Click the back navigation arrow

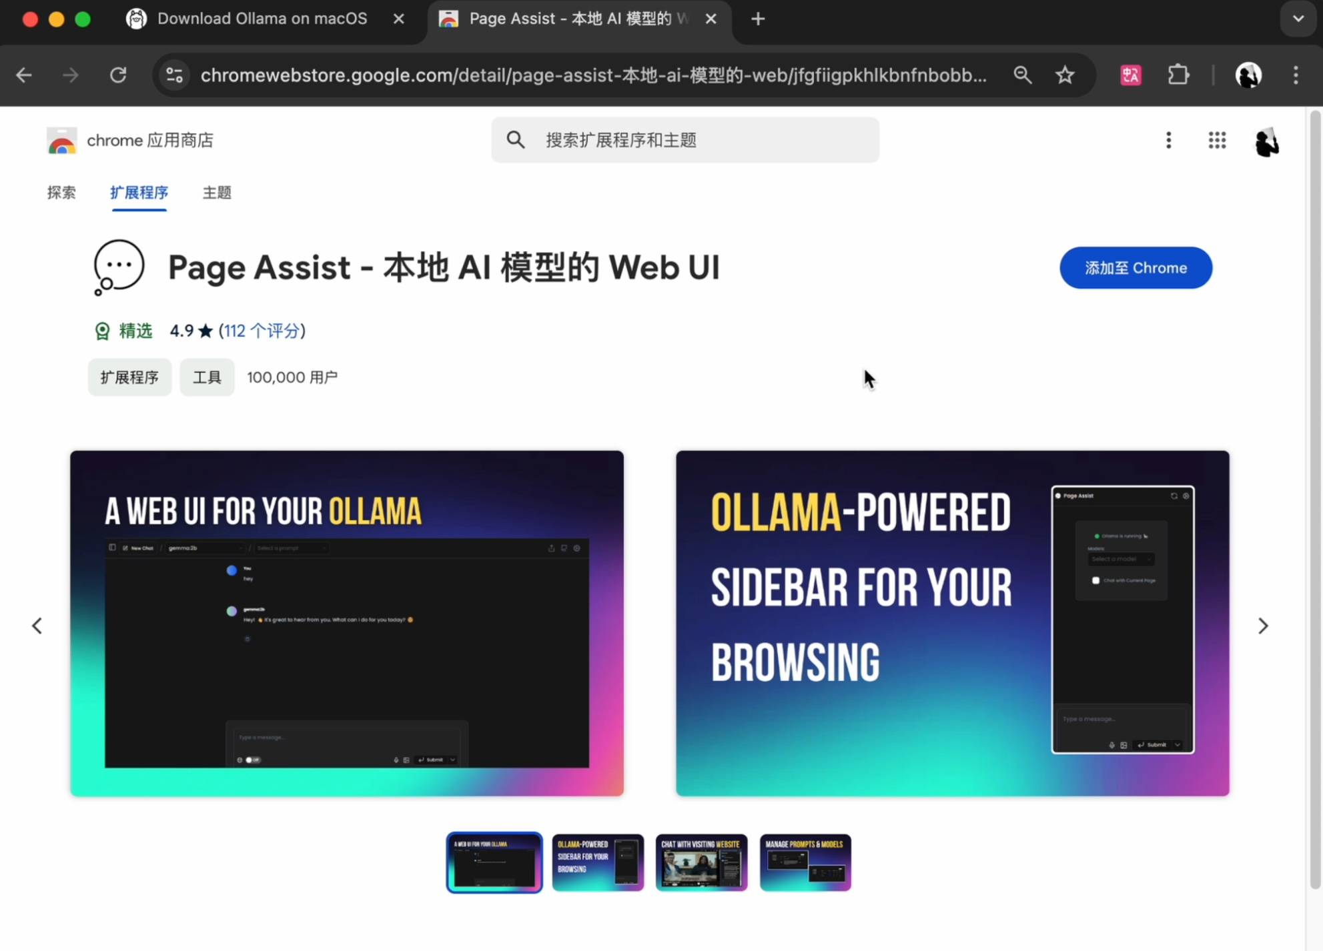coord(25,75)
